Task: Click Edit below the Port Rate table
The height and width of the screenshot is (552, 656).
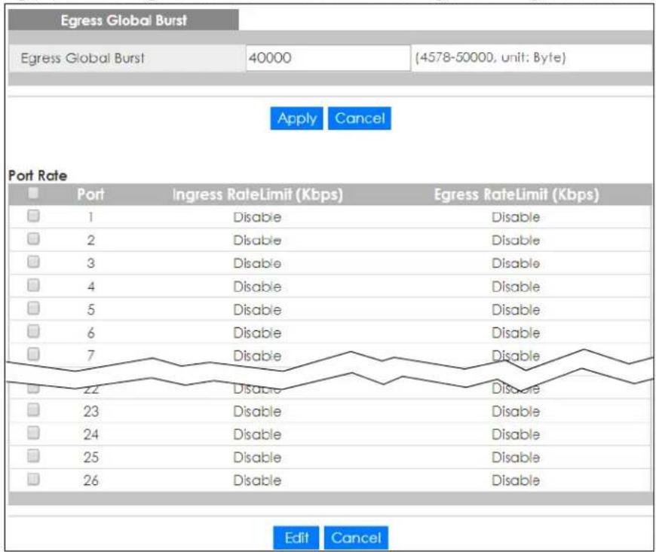Action: point(296,538)
